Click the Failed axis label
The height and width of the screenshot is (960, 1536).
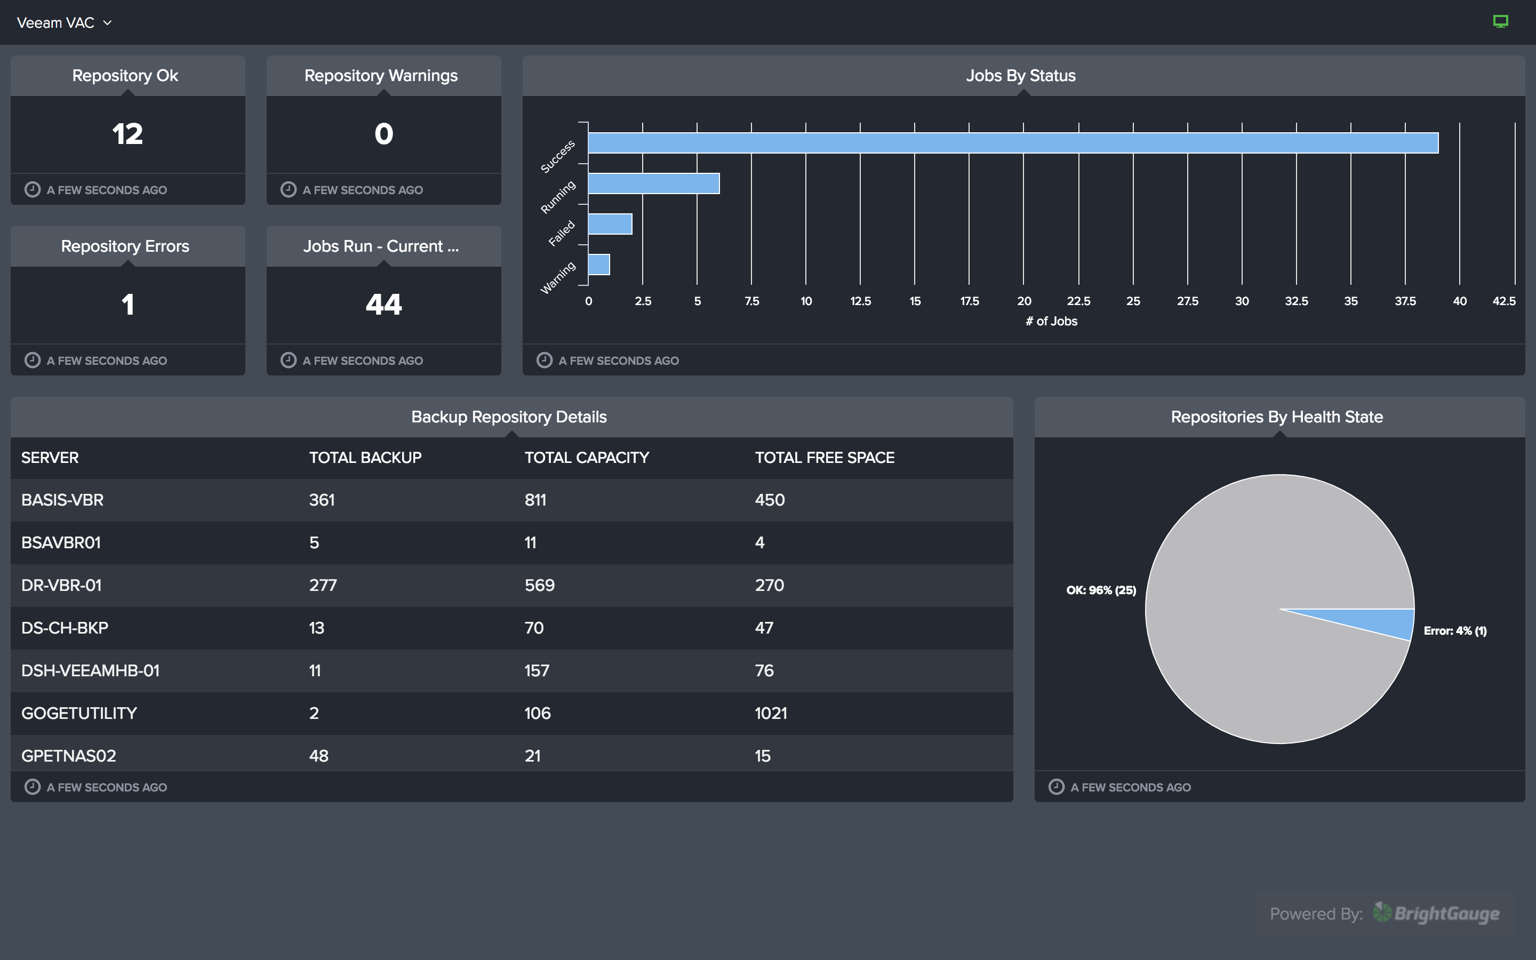[x=561, y=233]
